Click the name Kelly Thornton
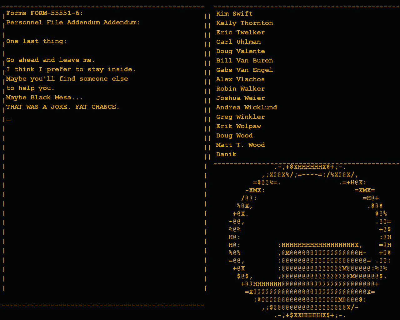The height and width of the screenshot is (320, 400). coord(244,23)
